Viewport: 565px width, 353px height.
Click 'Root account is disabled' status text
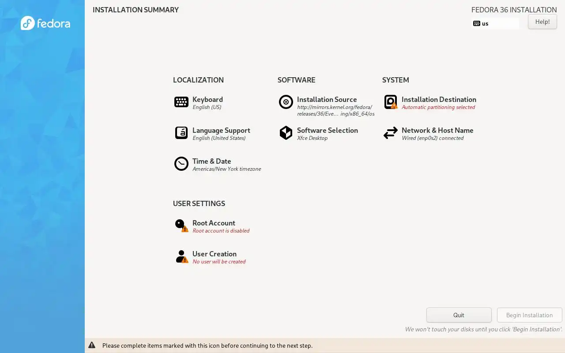point(221,231)
